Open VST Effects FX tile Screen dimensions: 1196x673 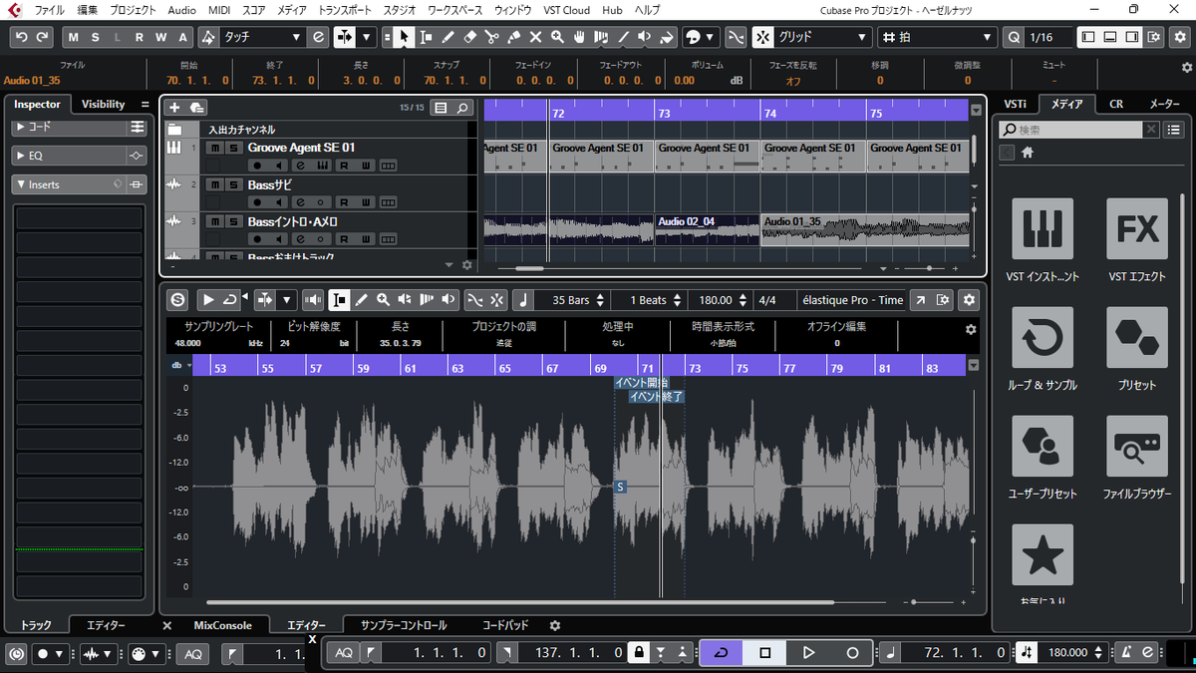coord(1137,229)
